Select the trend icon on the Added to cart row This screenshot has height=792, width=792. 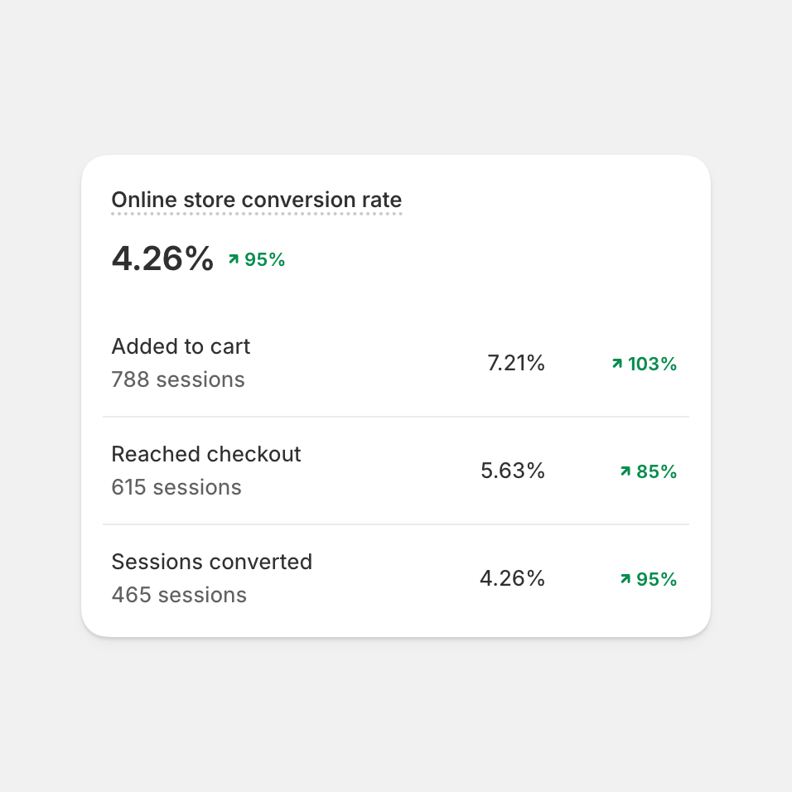(616, 364)
